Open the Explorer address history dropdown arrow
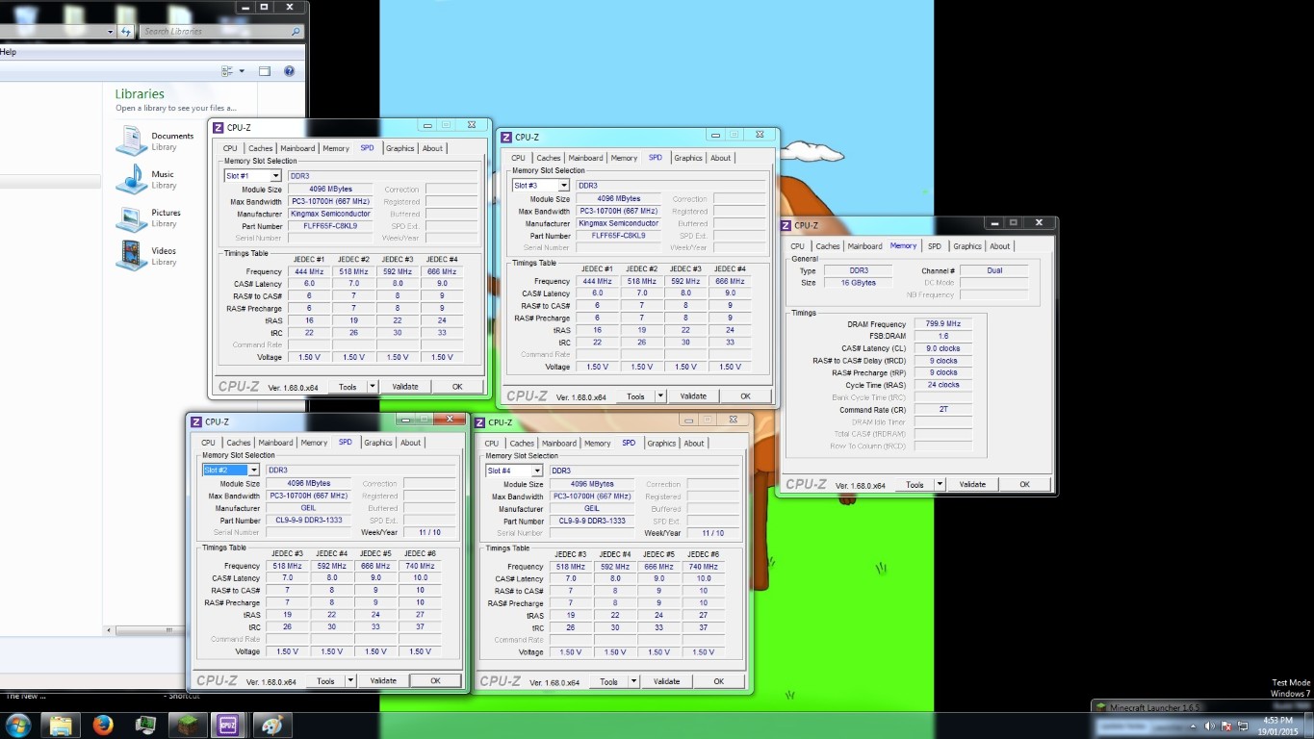 pyautogui.click(x=108, y=32)
